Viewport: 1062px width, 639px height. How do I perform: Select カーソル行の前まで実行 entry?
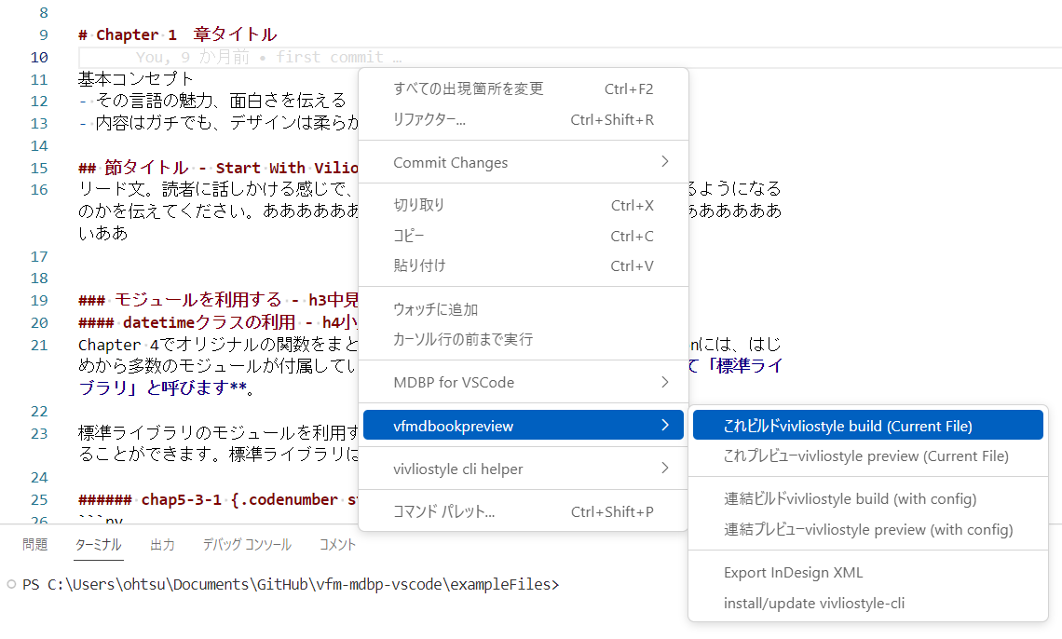pyautogui.click(x=523, y=339)
